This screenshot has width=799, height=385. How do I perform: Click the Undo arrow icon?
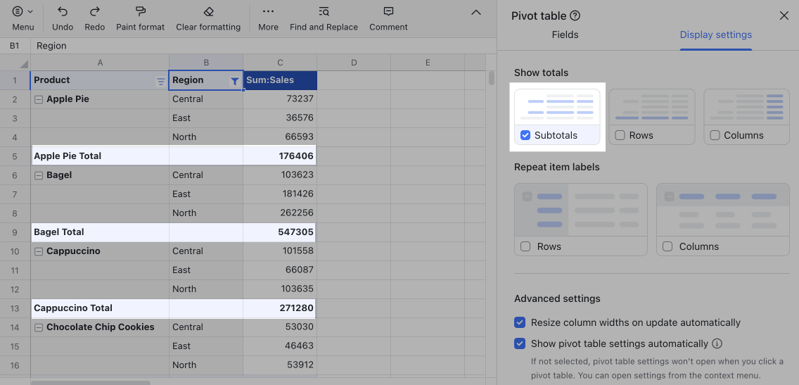(x=63, y=12)
